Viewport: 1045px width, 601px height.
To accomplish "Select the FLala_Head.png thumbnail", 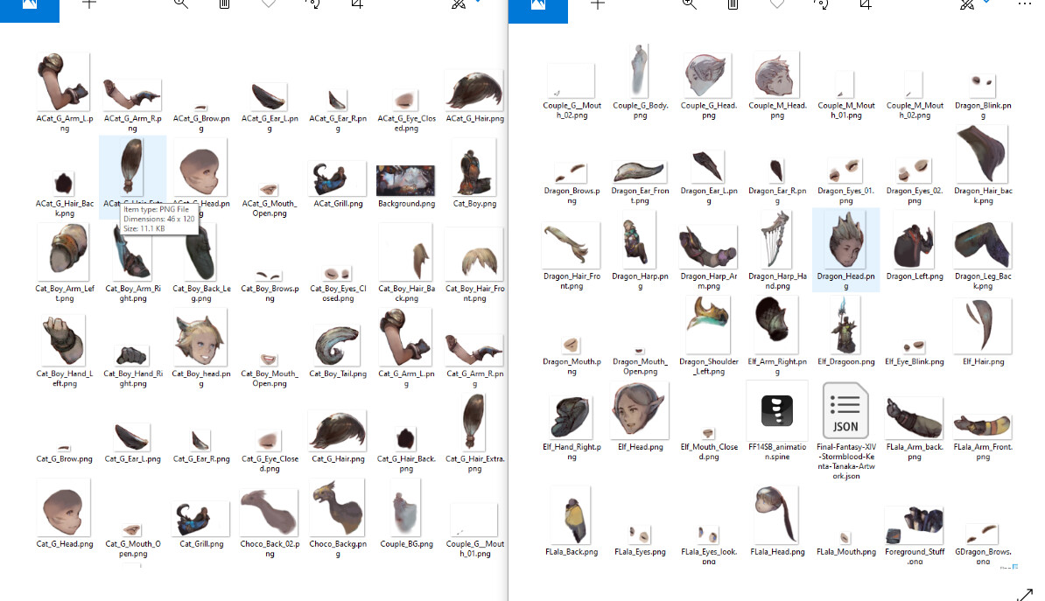I will point(776,515).
